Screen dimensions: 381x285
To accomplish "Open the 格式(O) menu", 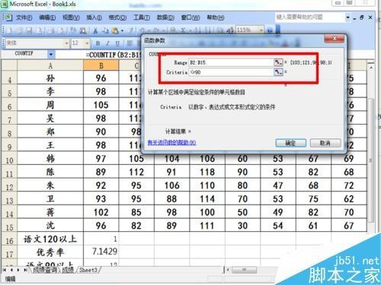I will (117, 17).
